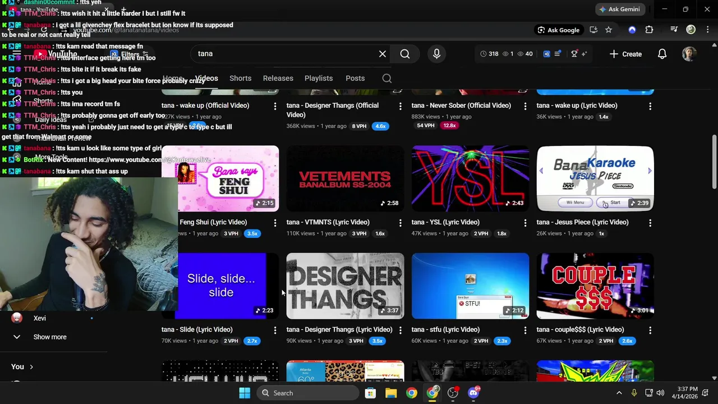Screen dimensions: 718x404
Task: Open options menu for tana - couple$$$ (Lyric Video)
Action: pos(650,330)
